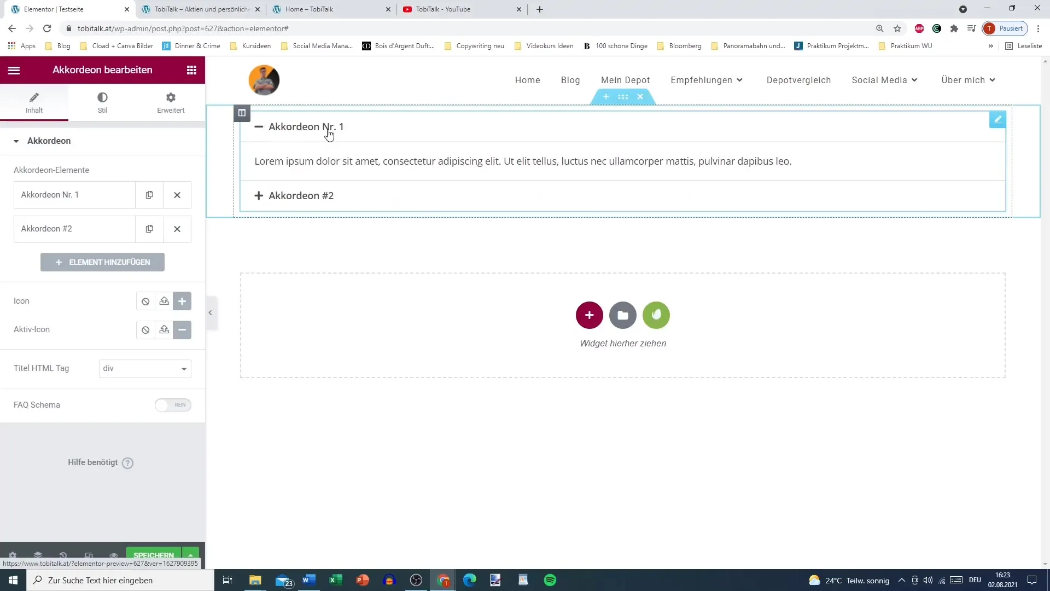Open Dinner & Crime bookmark
1050x591 pixels.
coord(191,46)
